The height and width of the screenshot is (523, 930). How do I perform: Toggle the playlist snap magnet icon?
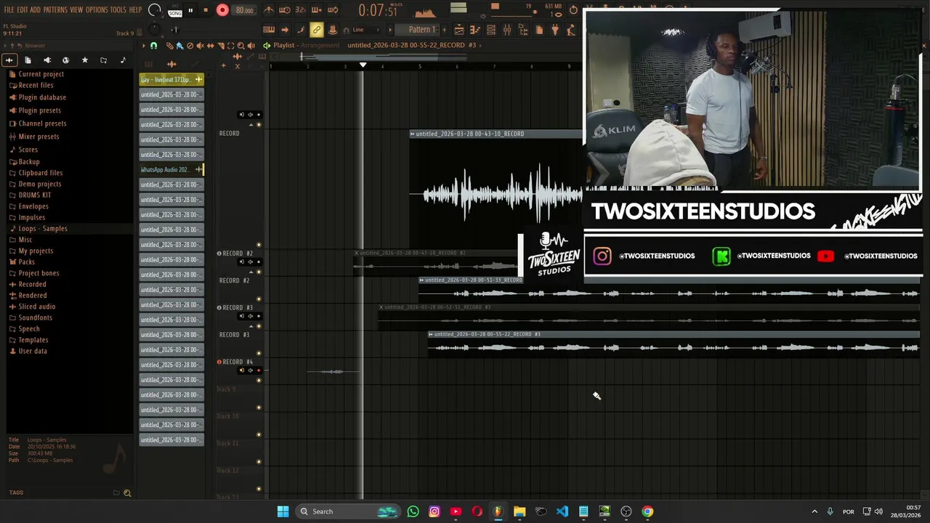point(153,46)
